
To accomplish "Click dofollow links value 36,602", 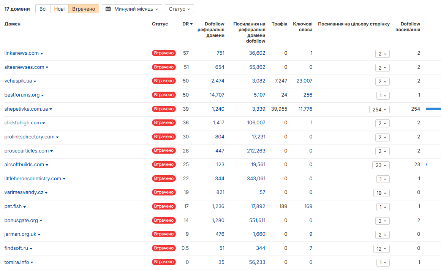I will pos(257,53).
